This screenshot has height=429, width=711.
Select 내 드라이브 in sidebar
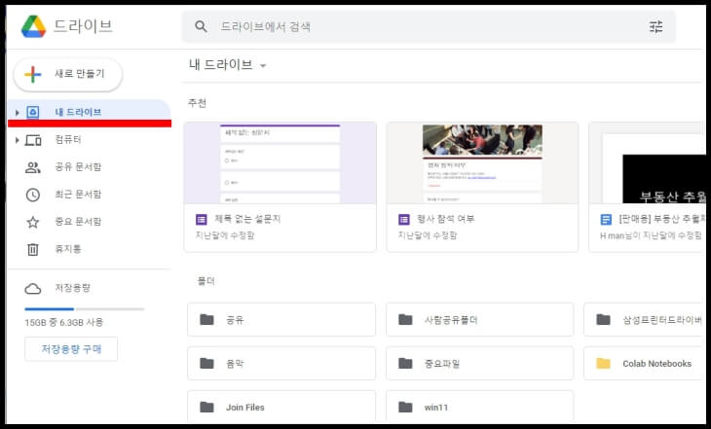(90, 112)
